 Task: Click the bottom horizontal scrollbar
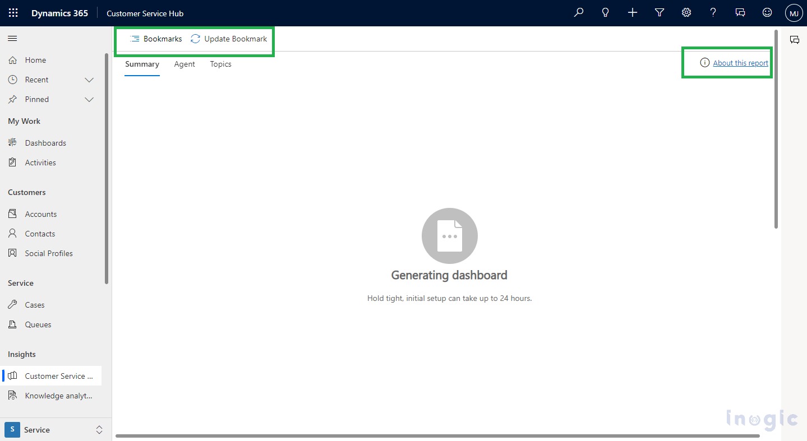(437, 435)
